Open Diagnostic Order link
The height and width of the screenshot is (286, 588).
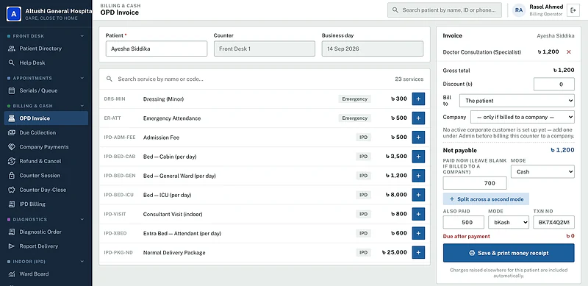coord(46,232)
